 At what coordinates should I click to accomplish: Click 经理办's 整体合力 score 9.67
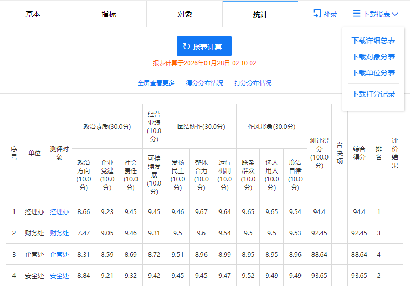pos(201,211)
